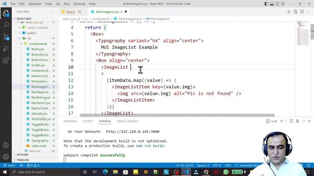Image resolution: width=314 pixels, height=176 pixels.
Task: Open the Edit menu
Action: coord(22,4)
